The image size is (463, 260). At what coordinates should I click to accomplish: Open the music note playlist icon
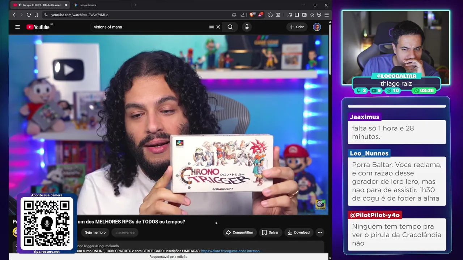[x=290, y=15]
